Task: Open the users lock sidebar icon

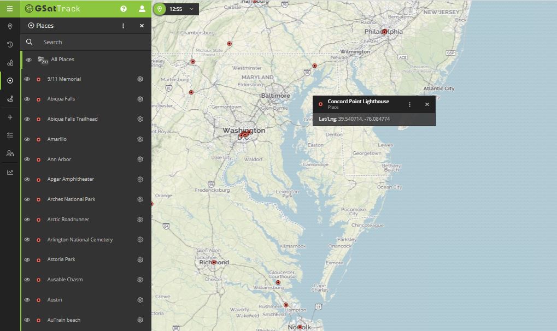Action: (x=10, y=153)
